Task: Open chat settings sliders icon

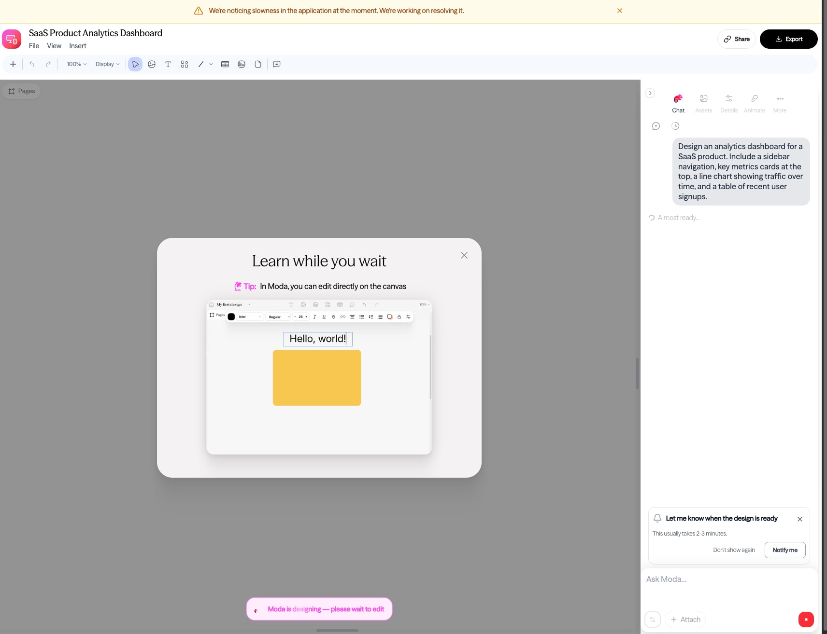Action: click(x=653, y=620)
